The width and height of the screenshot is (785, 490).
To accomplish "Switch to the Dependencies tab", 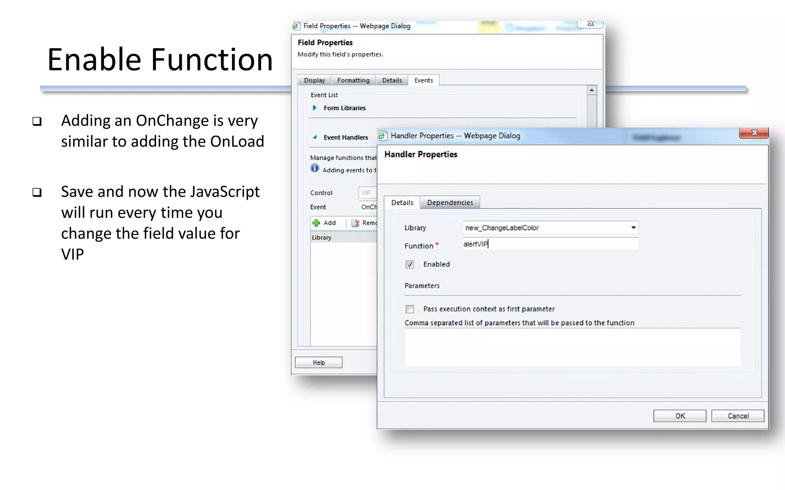I will point(450,203).
